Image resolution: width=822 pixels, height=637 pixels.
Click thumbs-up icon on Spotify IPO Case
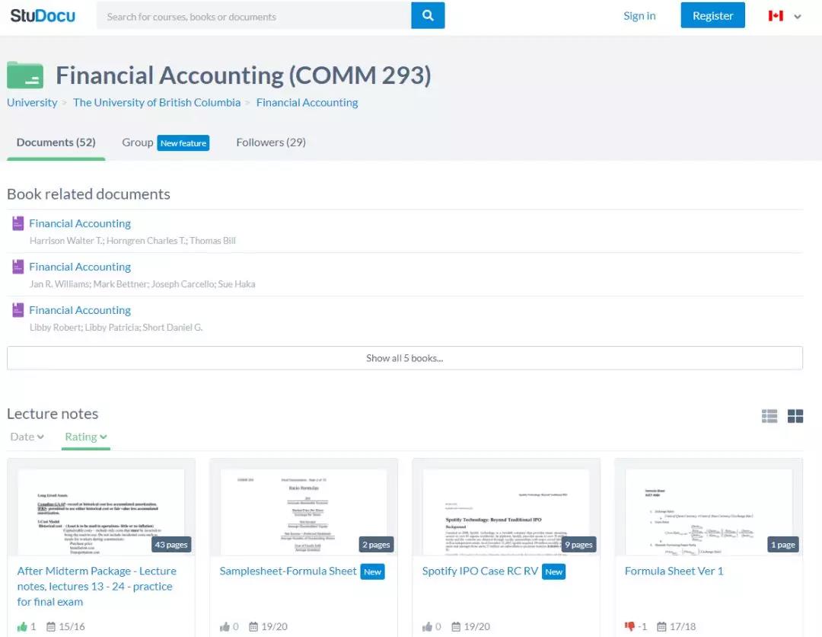tap(427, 626)
